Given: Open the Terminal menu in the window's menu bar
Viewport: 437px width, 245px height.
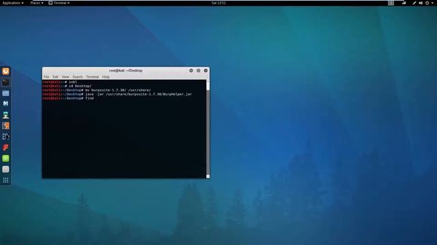Looking at the screenshot, I should (92, 77).
